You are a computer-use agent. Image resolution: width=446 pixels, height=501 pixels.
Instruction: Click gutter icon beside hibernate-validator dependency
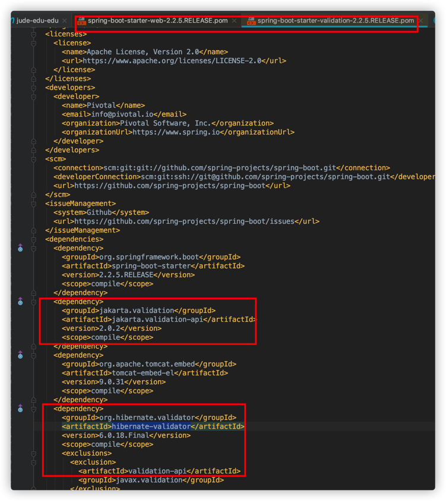click(x=20, y=409)
